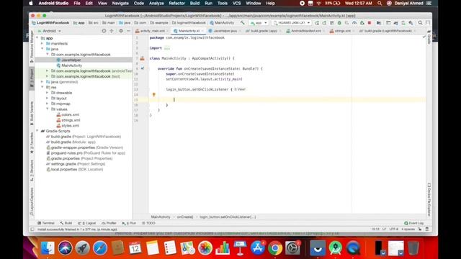The height and width of the screenshot is (259, 461).
Task: Open Structure side tool window
Action: (x=32, y=170)
